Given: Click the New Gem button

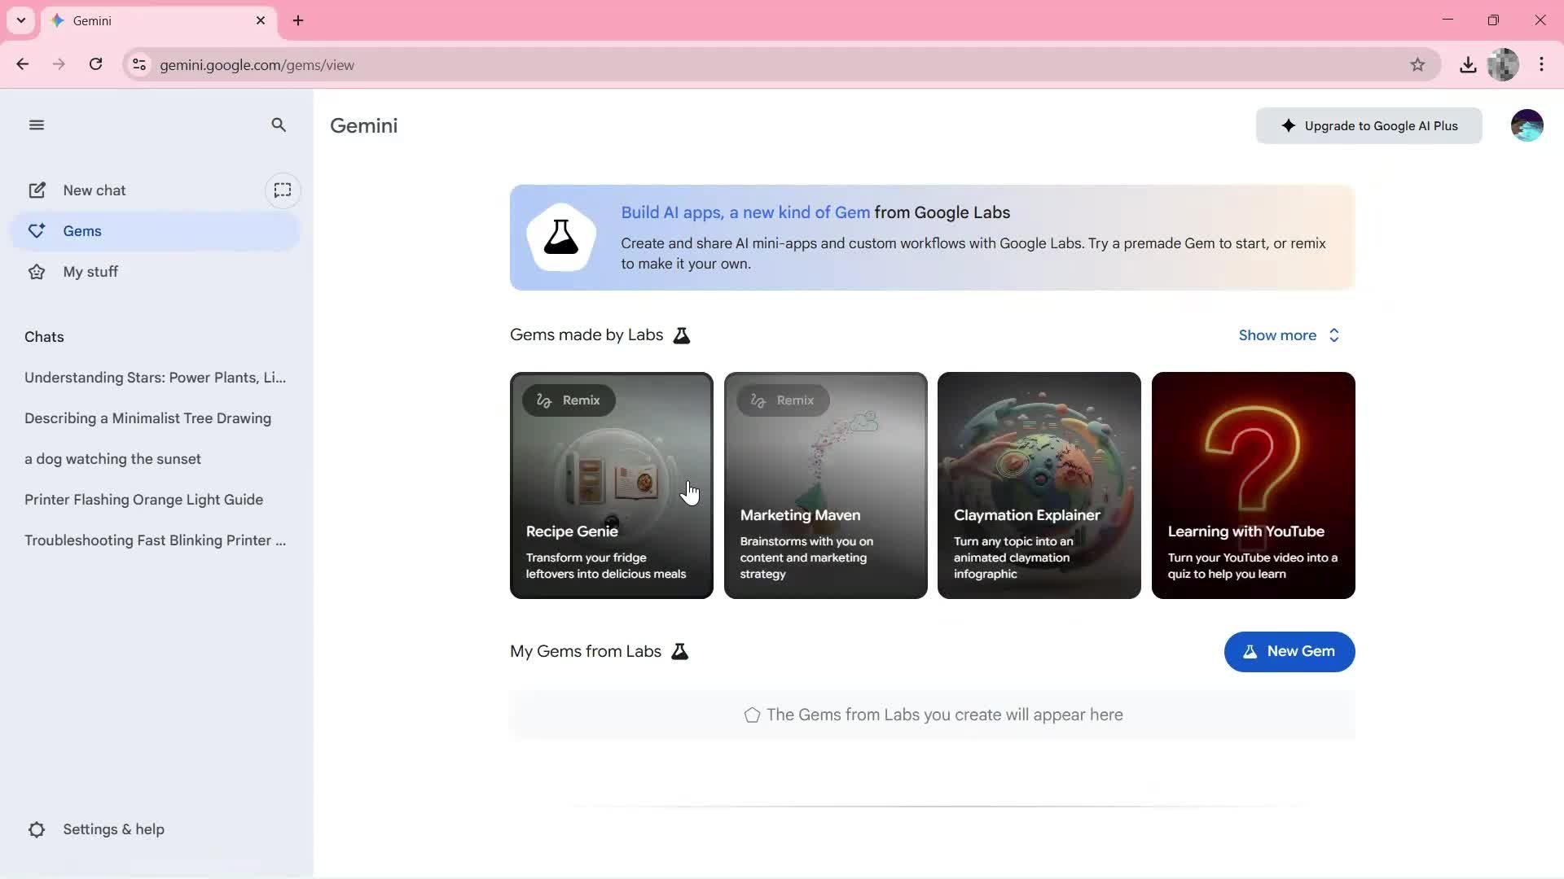Looking at the screenshot, I should 1289,651.
